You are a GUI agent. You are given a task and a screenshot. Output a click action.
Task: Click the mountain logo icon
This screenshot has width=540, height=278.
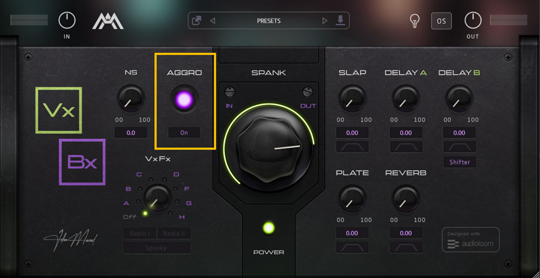108,21
